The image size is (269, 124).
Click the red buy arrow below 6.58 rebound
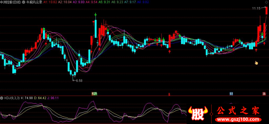coord(91,51)
